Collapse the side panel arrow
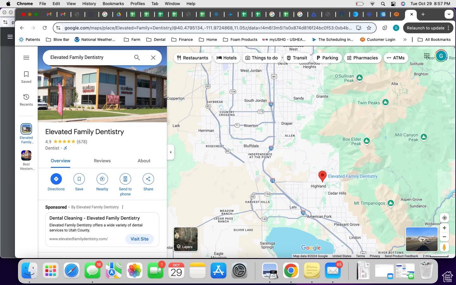Viewport: 456px width, 285px height. tap(171, 152)
